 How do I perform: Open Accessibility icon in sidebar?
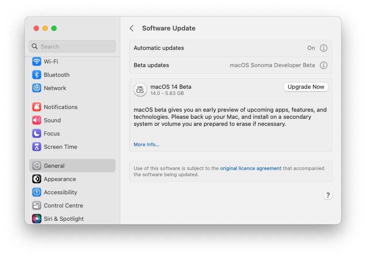(37, 193)
